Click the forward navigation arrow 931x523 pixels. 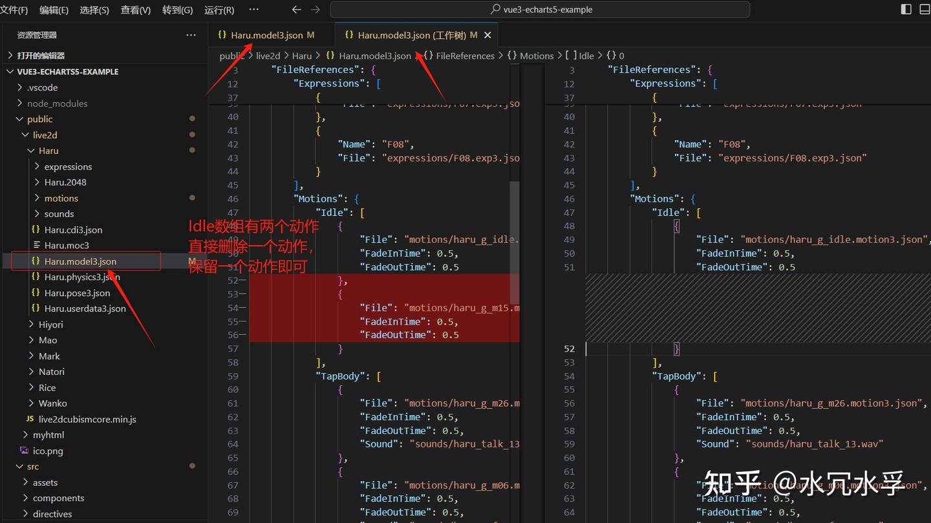coord(314,10)
